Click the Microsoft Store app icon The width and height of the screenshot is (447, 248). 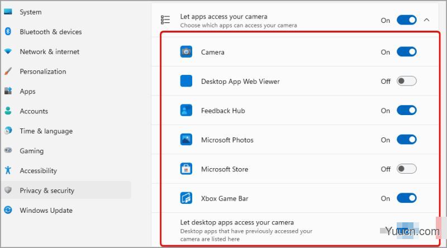[x=186, y=169]
